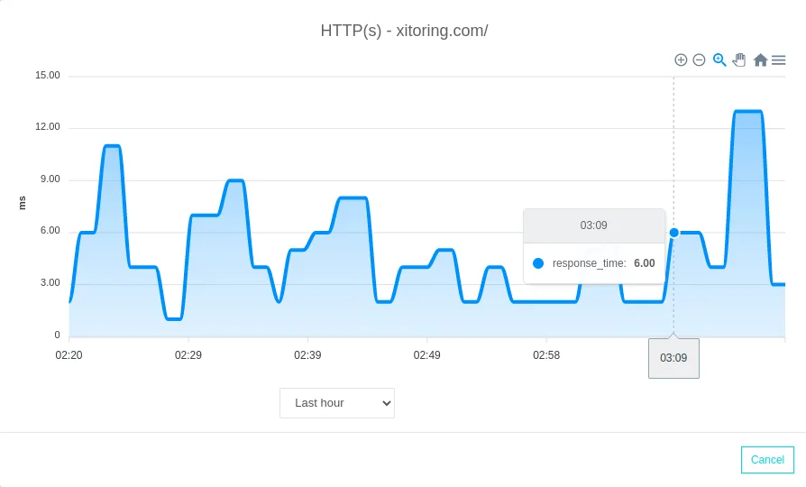The width and height of the screenshot is (806, 487).
Task: Click the 15.00 y-axis label
Action: coord(47,76)
